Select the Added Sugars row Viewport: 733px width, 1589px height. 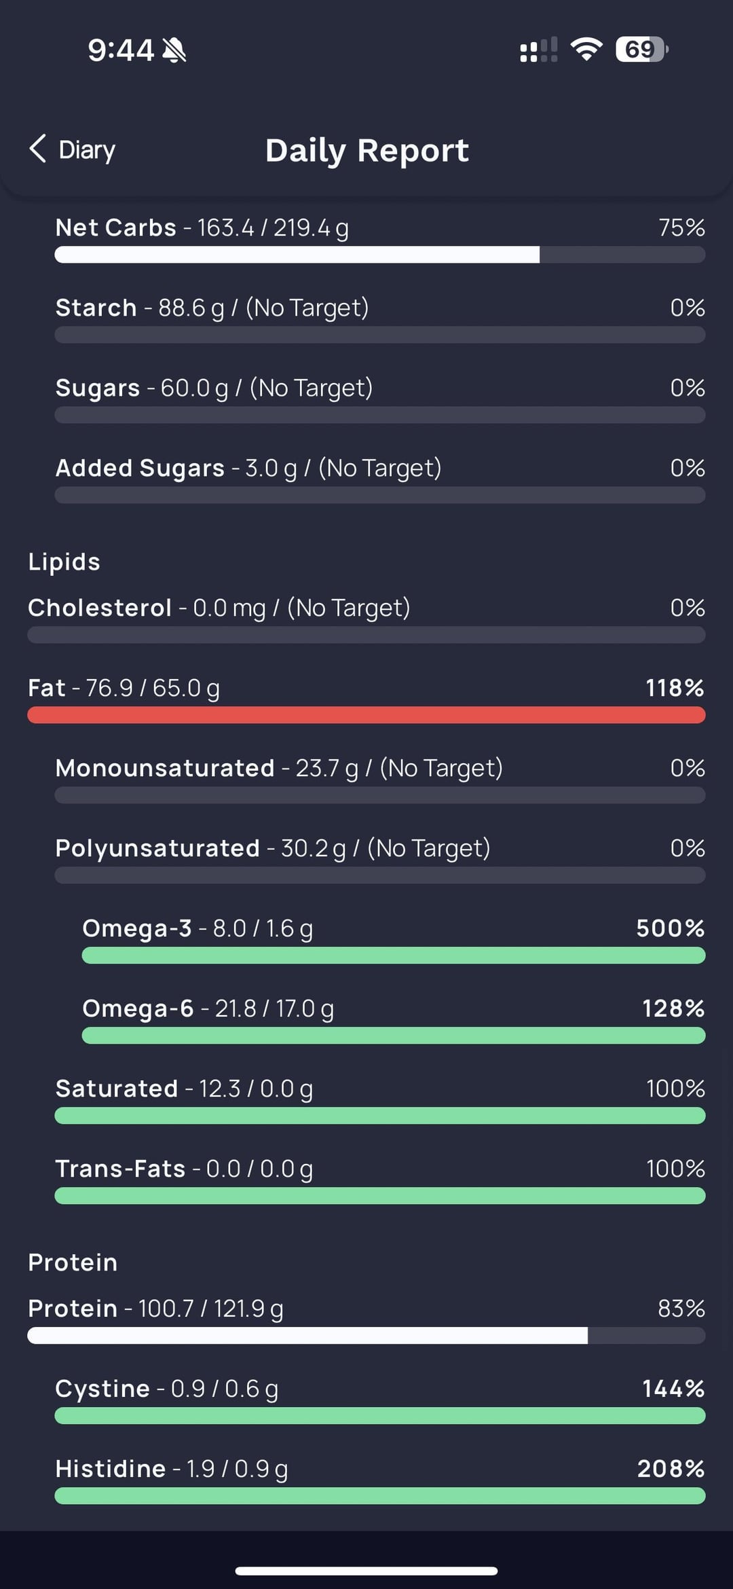click(248, 468)
